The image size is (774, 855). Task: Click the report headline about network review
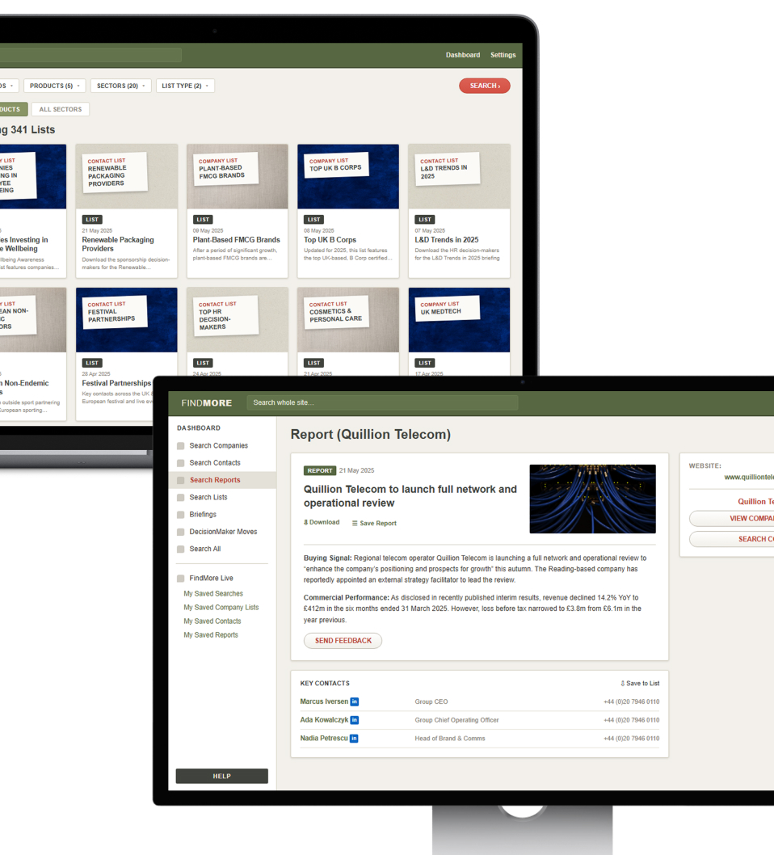[410, 496]
